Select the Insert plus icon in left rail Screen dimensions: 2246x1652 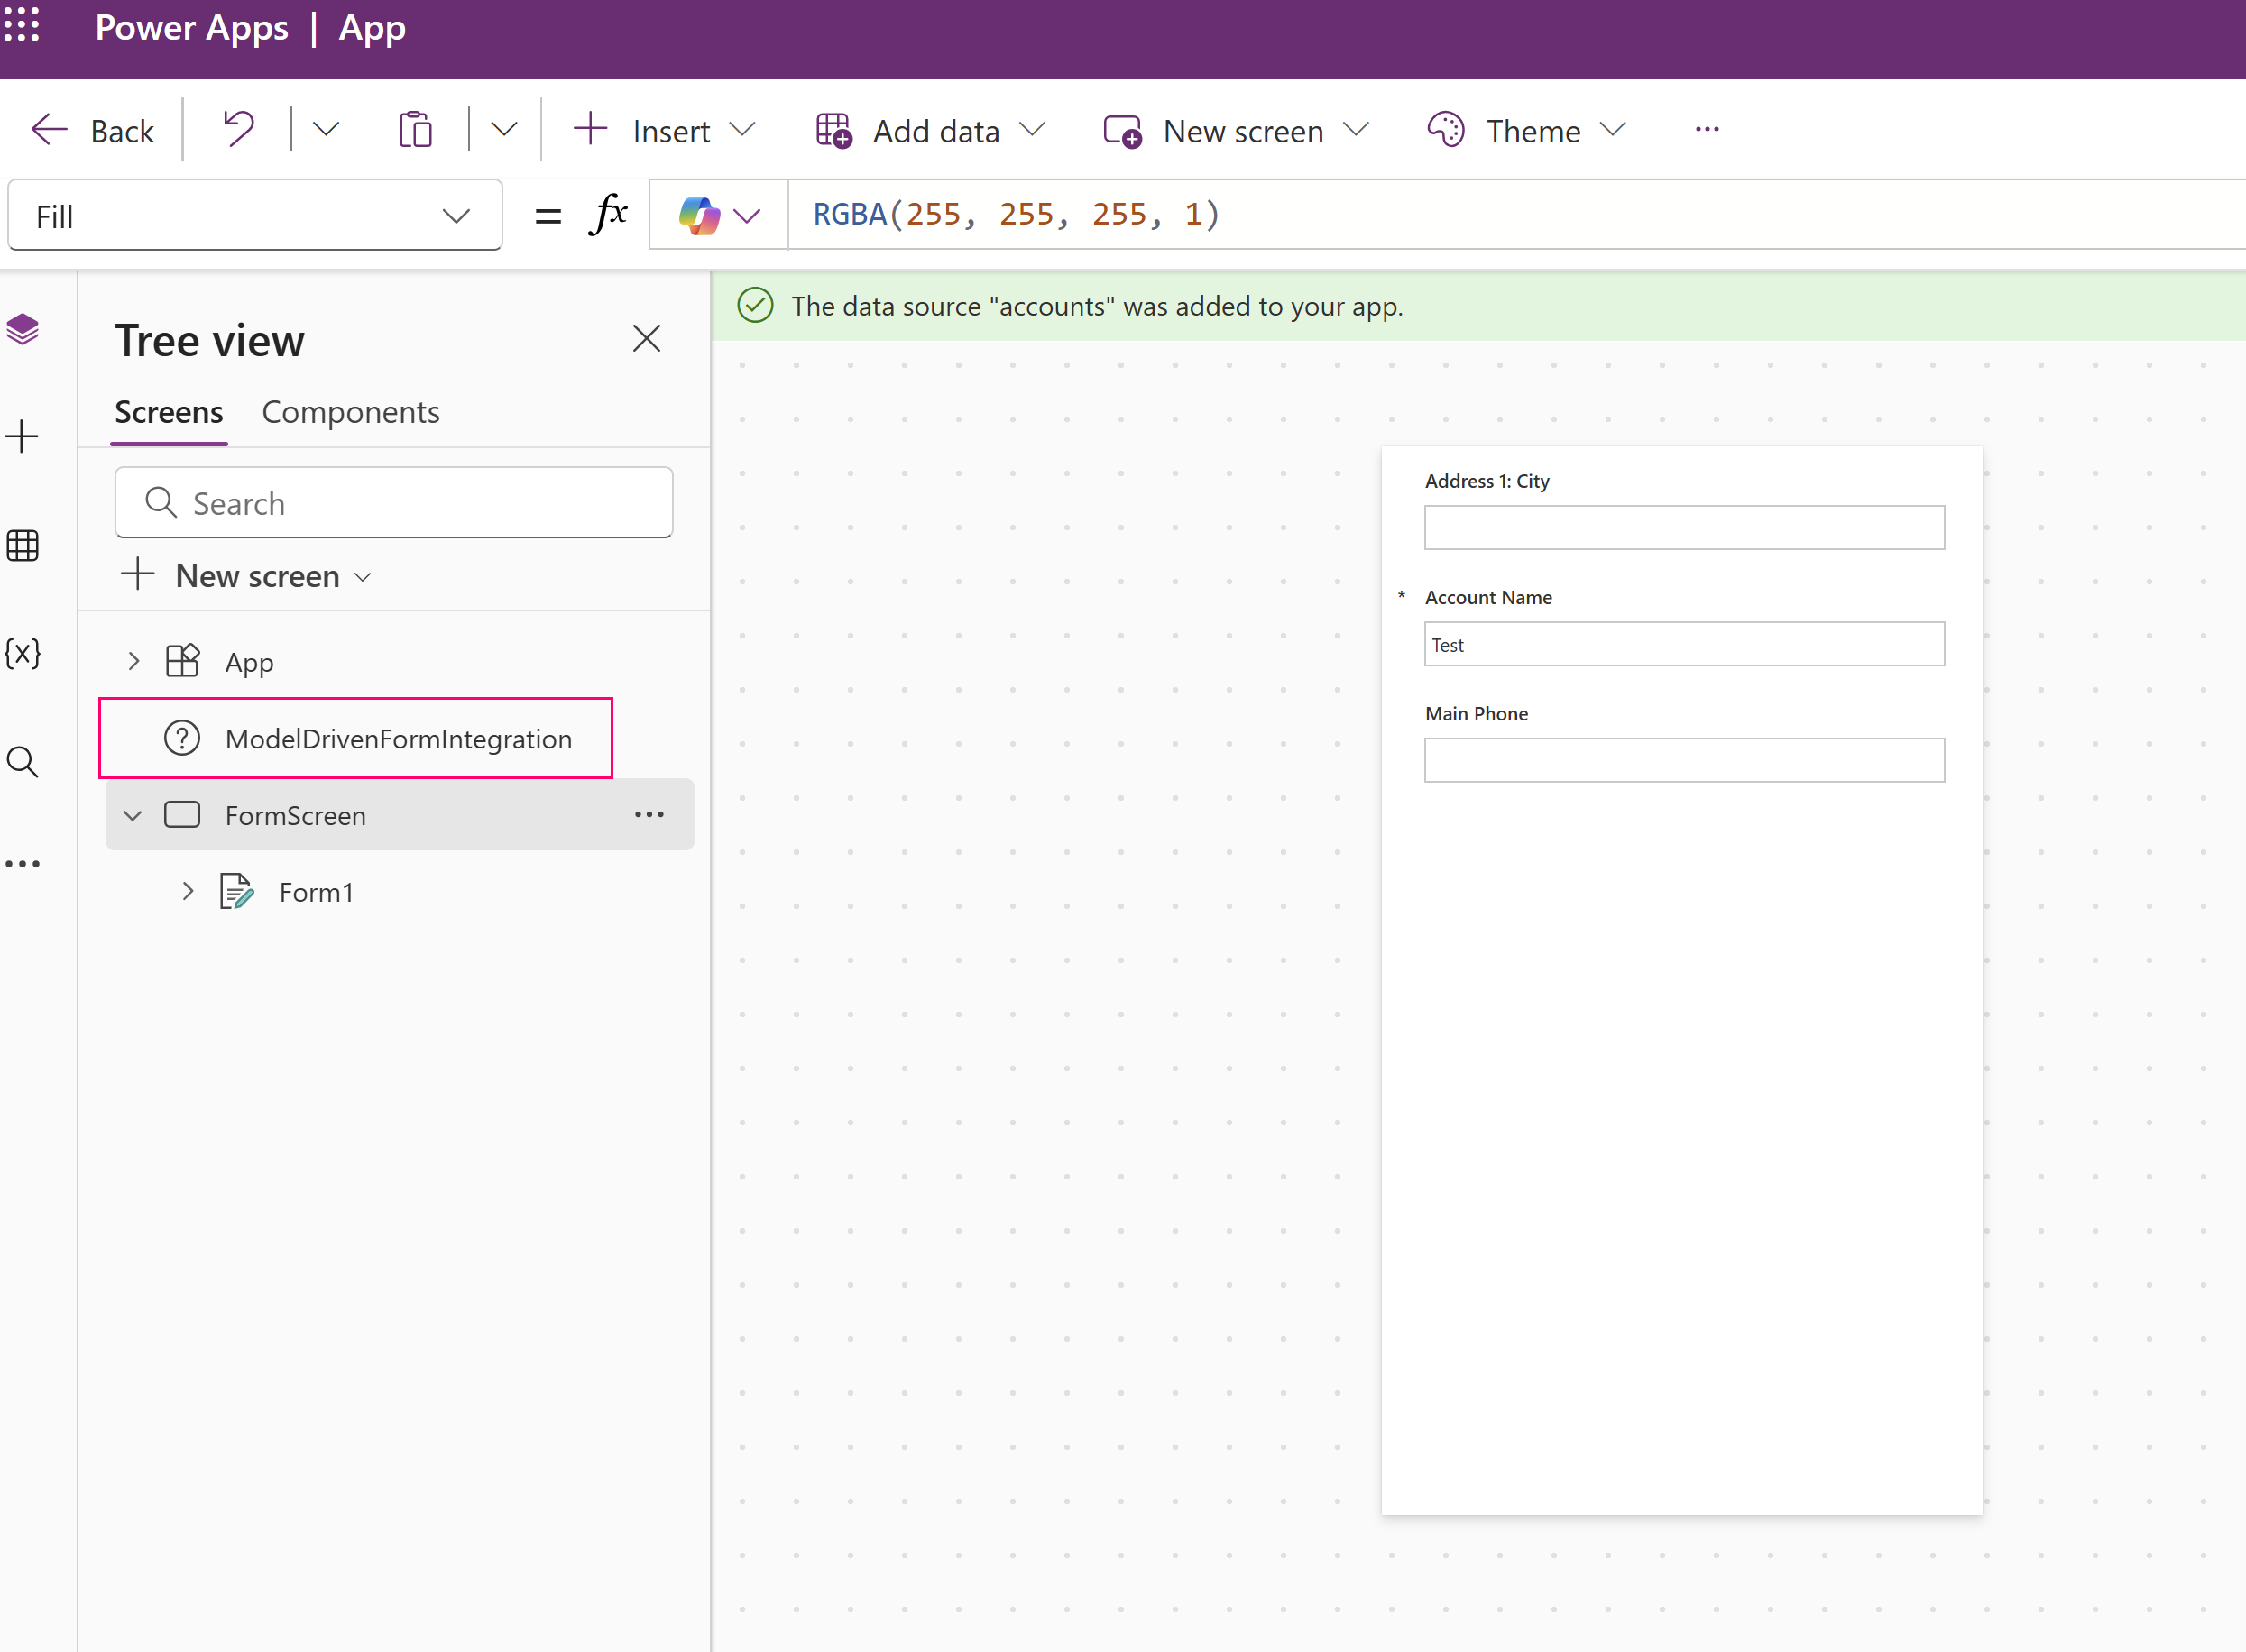pyautogui.click(x=22, y=436)
